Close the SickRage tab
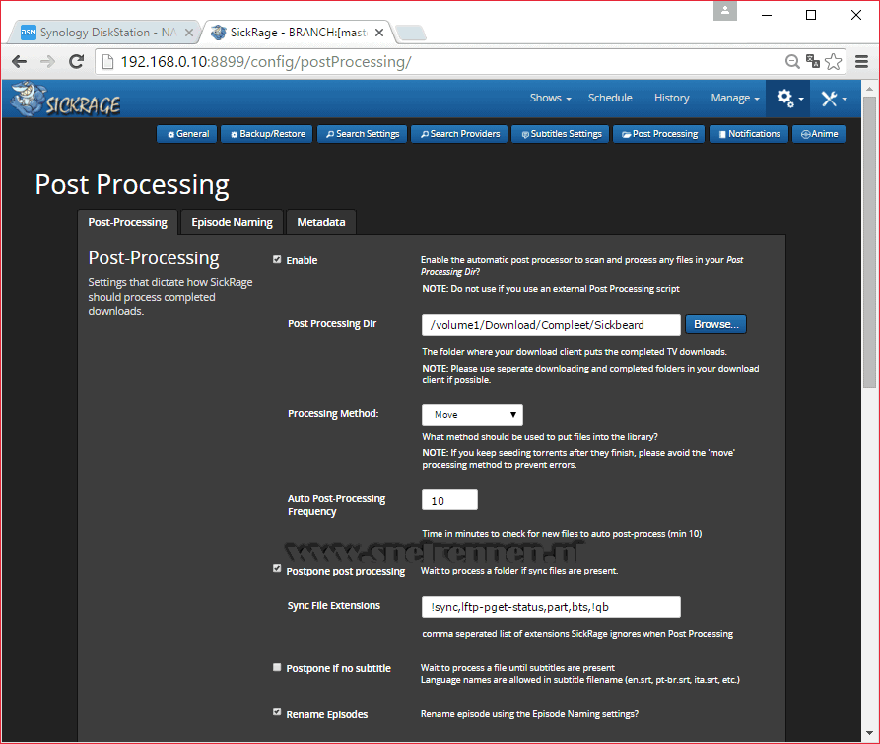Screen dimensions: 880x744 (379, 33)
